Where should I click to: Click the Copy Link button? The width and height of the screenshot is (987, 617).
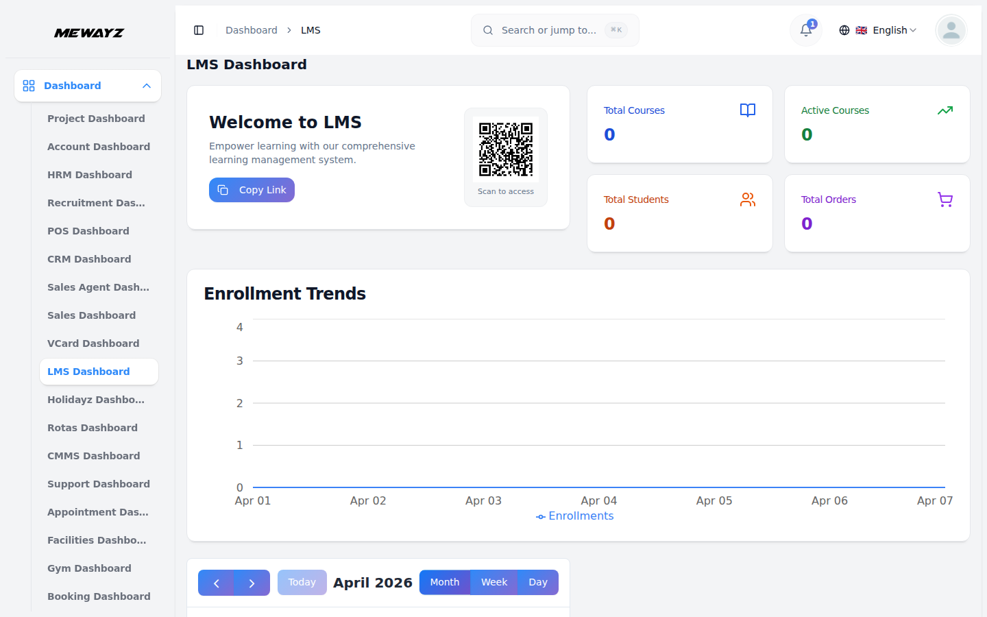(x=252, y=190)
